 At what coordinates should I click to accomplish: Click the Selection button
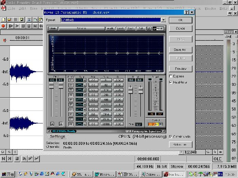point(181,144)
